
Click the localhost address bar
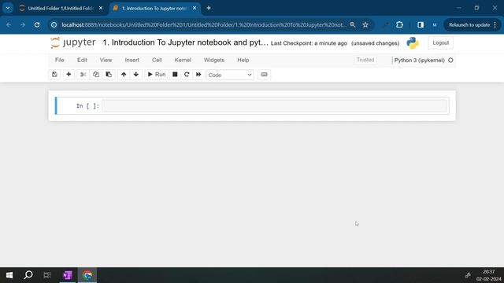[204, 24]
